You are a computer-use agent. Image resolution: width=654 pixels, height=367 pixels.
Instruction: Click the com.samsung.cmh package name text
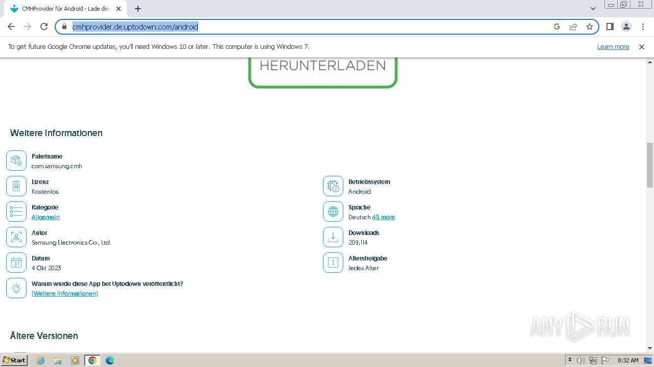pyautogui.click(x=57, y=166)
